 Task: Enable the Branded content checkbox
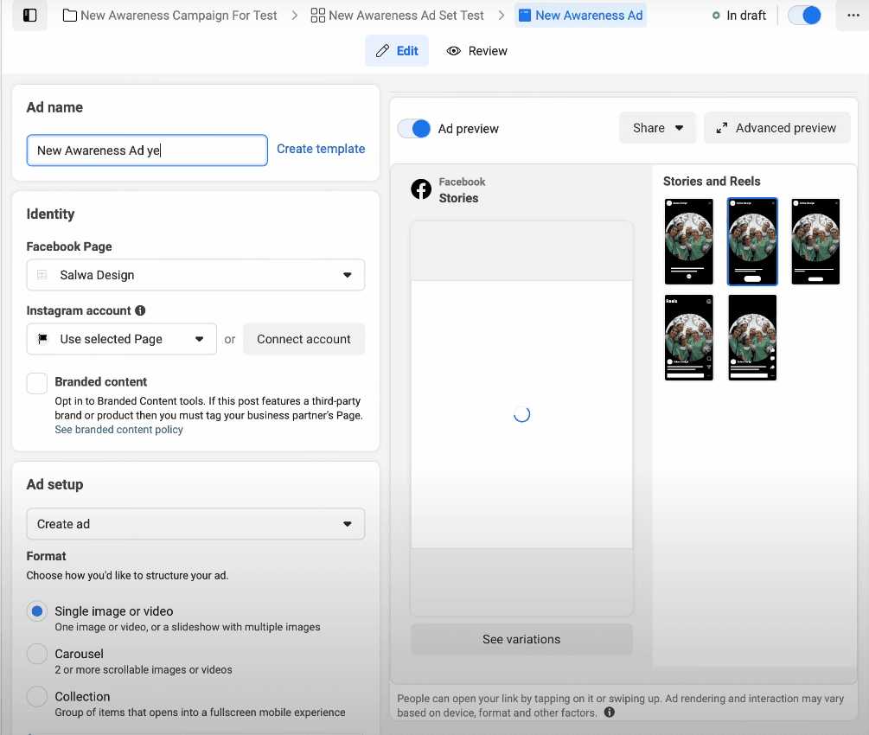(x=37, y=383)
